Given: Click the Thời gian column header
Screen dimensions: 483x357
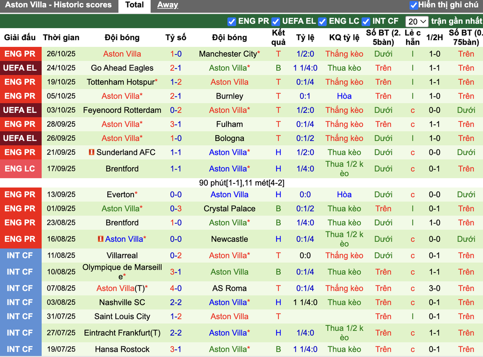Looking at the screenshot, I should coord(61,37).
